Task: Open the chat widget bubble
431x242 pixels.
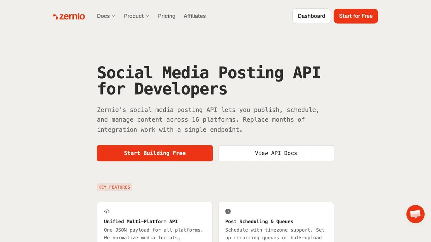Action: (415, 214)
